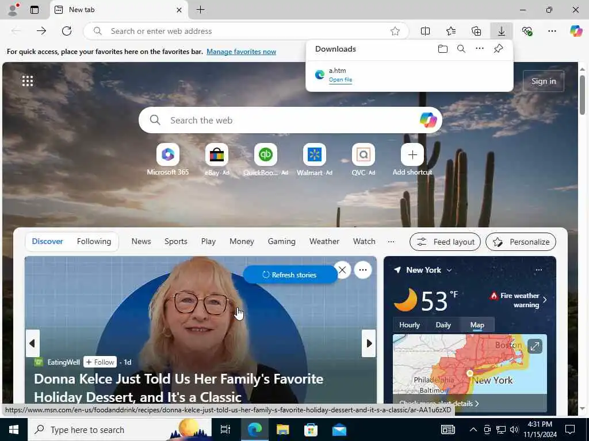Select the Discover feed tab
Image resolution: width=589 pixels, height=441 pixels.
(47, 242)
